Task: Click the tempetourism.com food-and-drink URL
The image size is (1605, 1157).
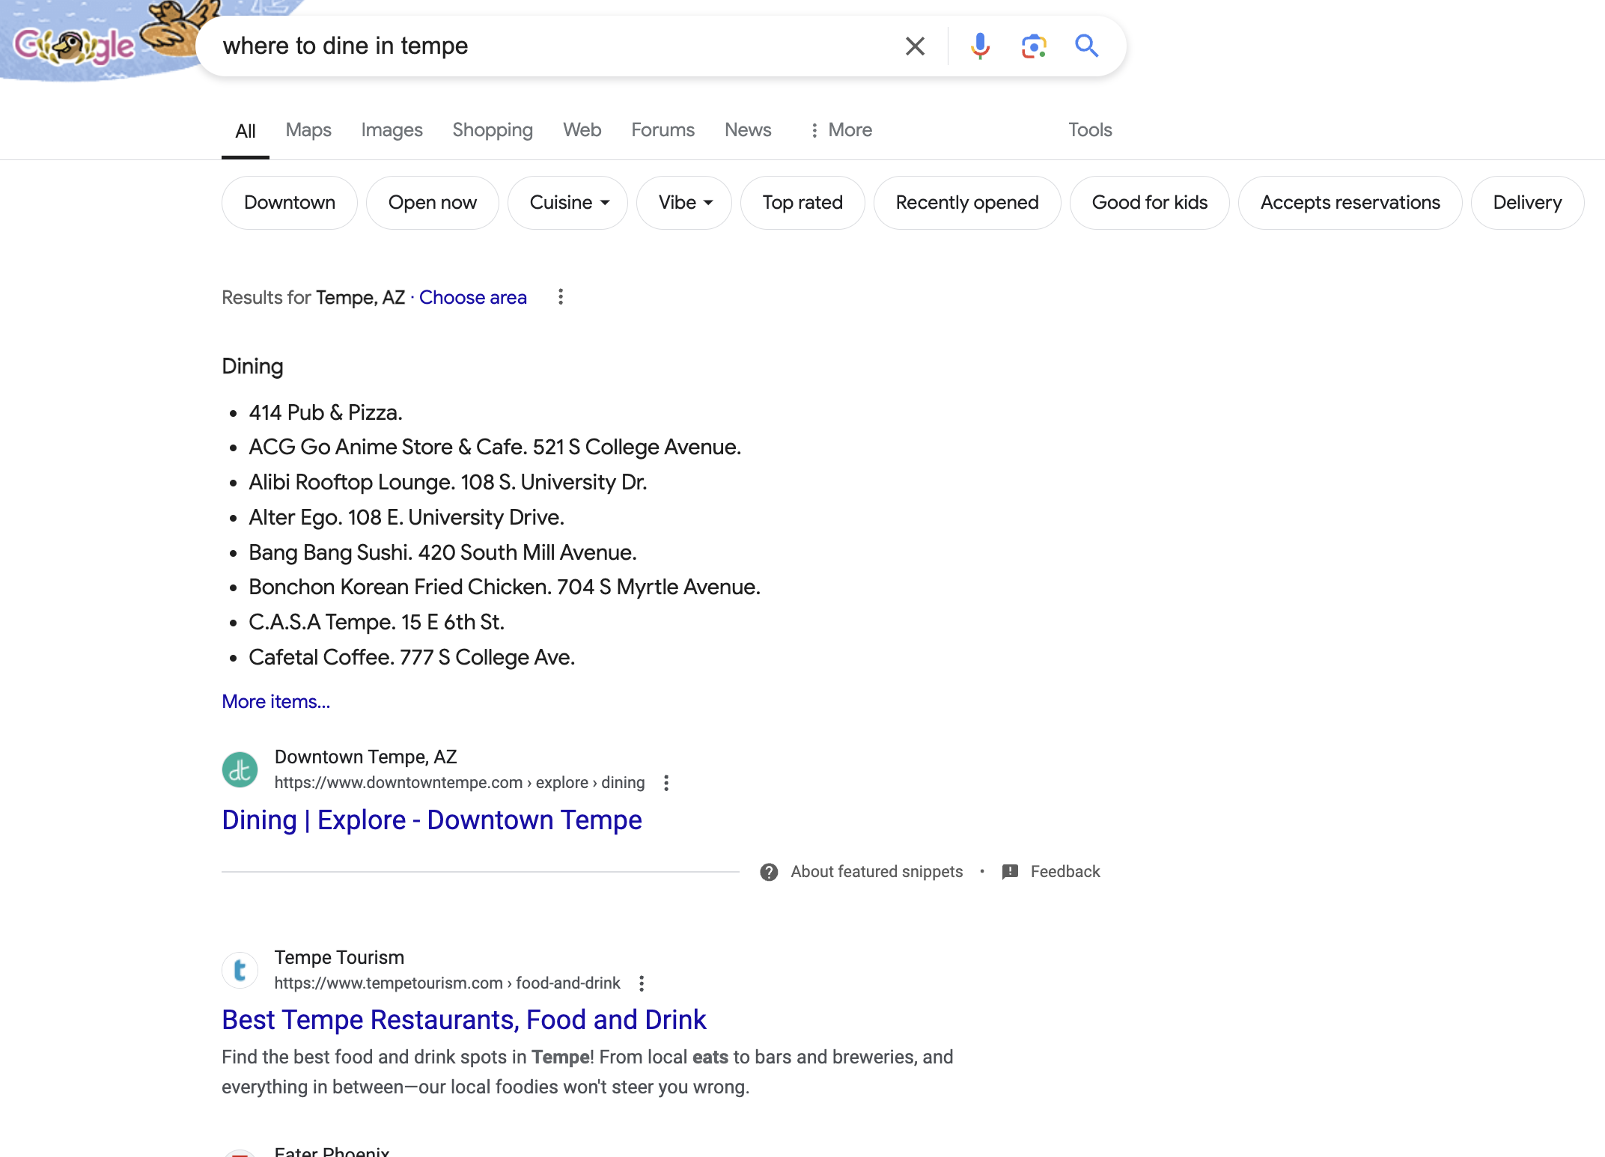Action: tap(447, 983)
